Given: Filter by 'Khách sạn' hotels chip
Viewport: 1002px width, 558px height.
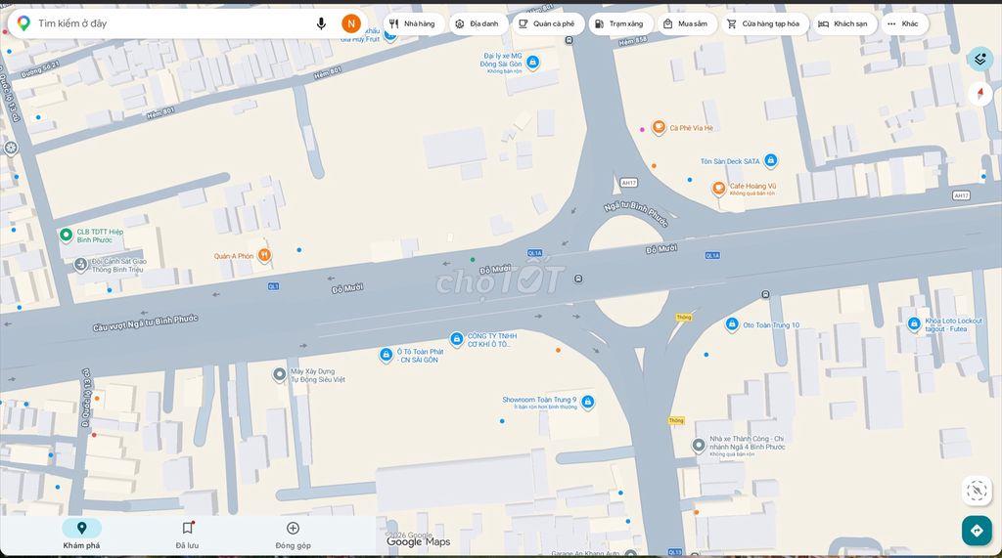Looking at the screenshot, I should point(843,23).
